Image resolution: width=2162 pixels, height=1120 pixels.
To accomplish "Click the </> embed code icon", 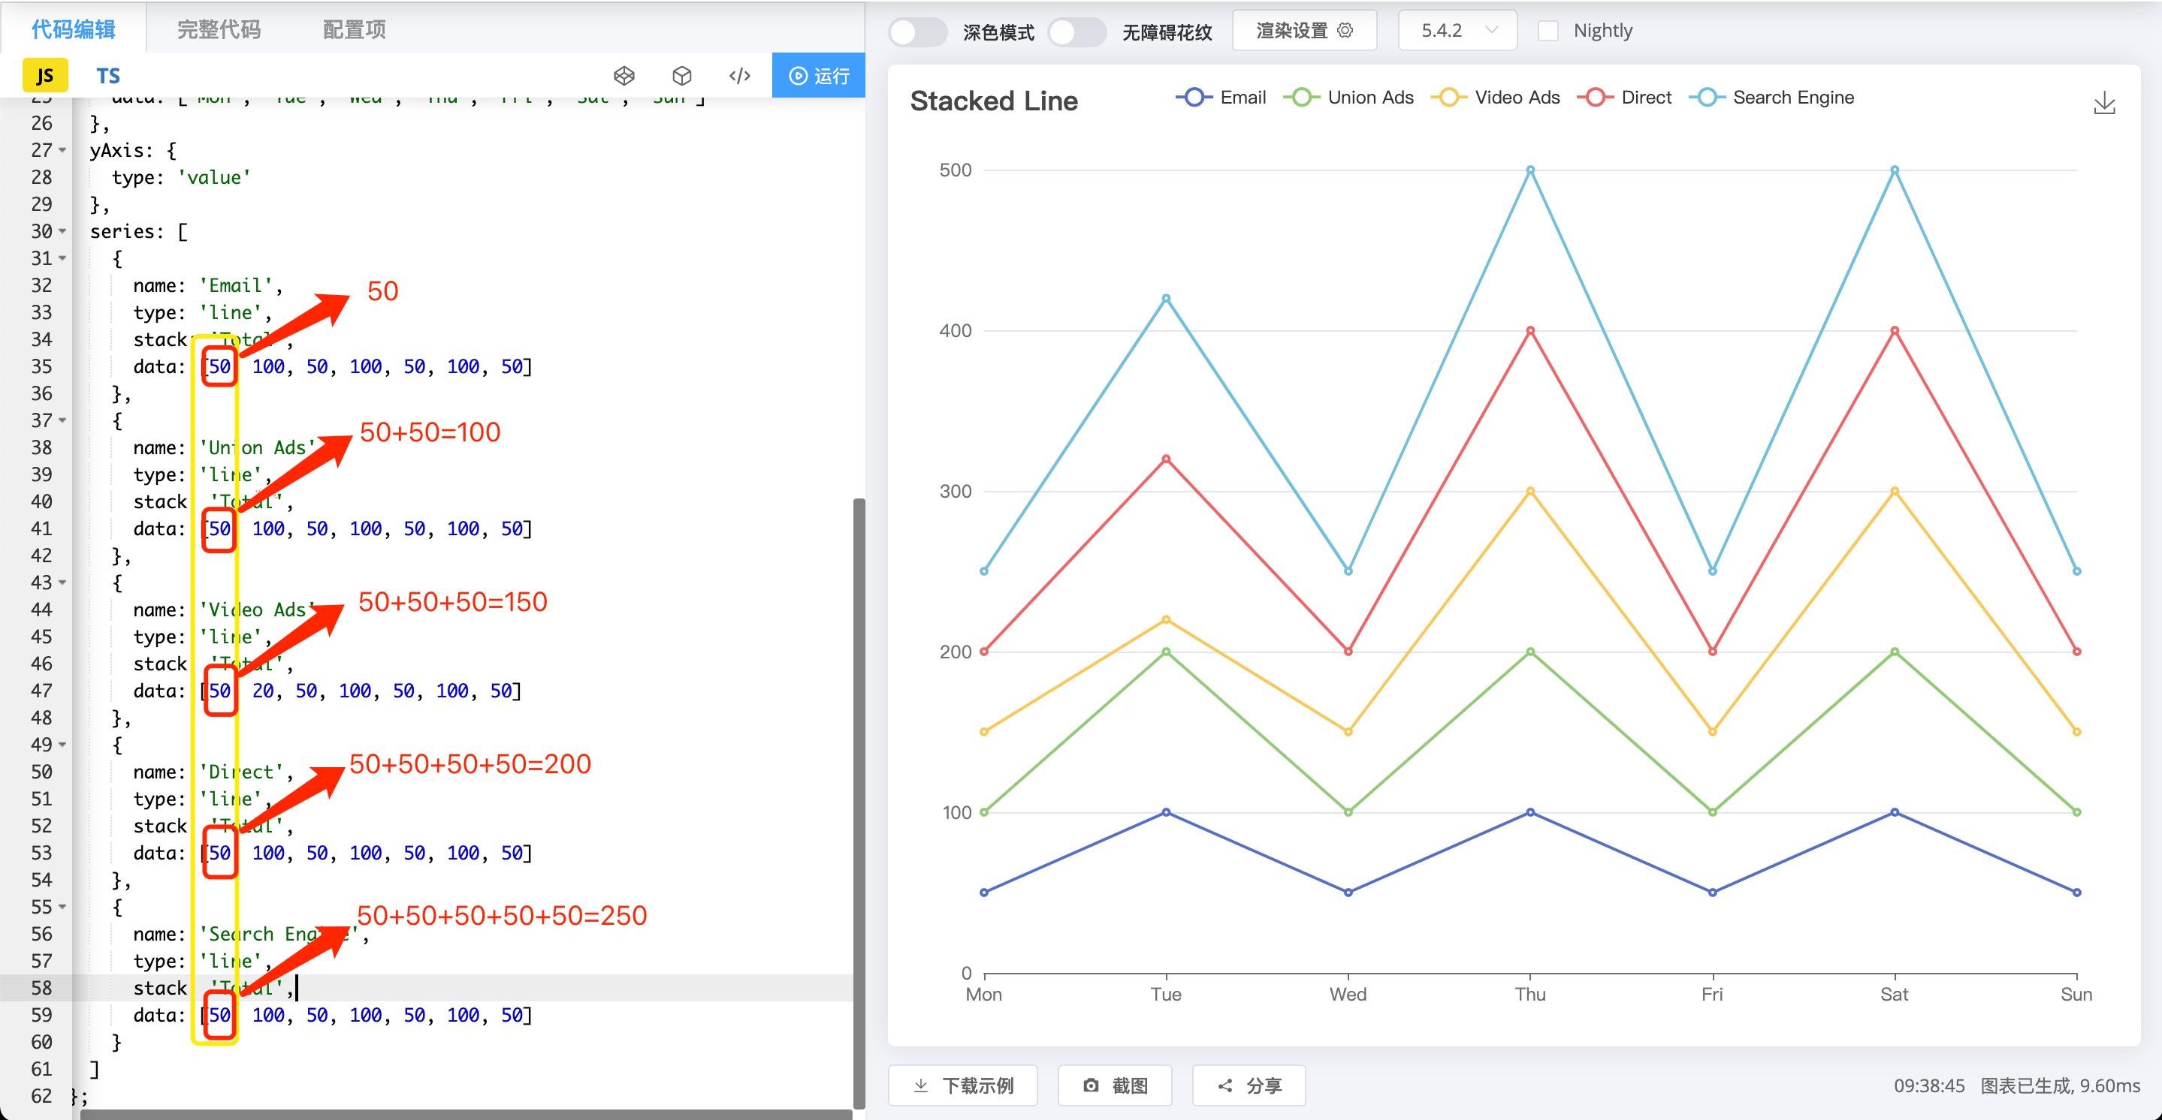I will point(739,76).
